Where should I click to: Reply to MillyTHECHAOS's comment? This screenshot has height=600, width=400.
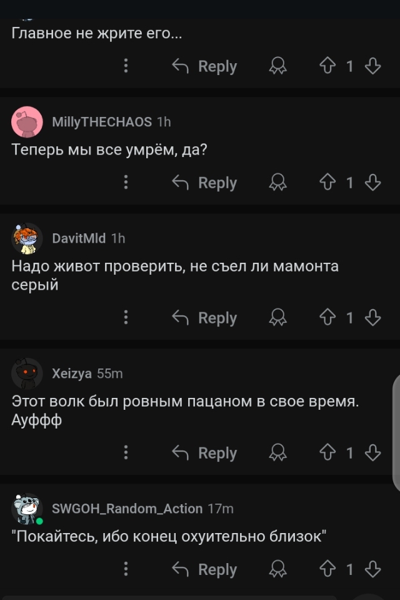point(205,183)
